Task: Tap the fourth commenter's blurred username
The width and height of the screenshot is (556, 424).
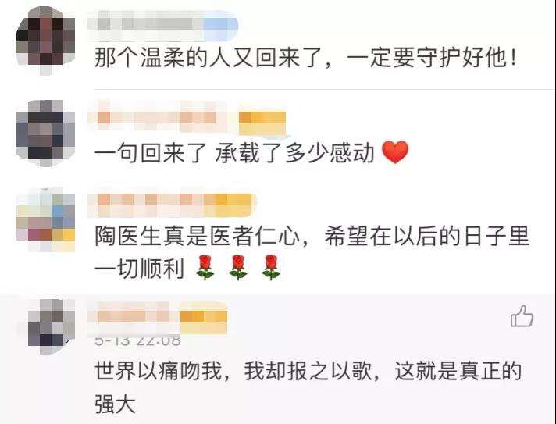Action: 157,318
